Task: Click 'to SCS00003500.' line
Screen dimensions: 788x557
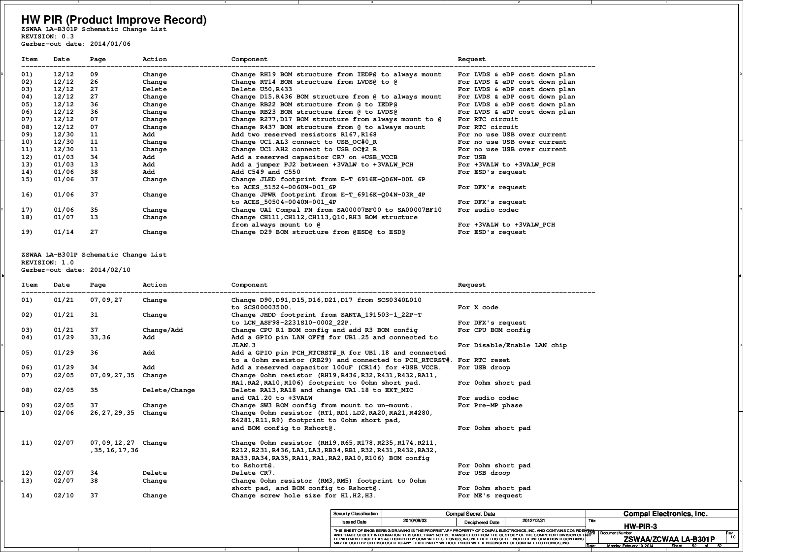Action: coord(262,307)
